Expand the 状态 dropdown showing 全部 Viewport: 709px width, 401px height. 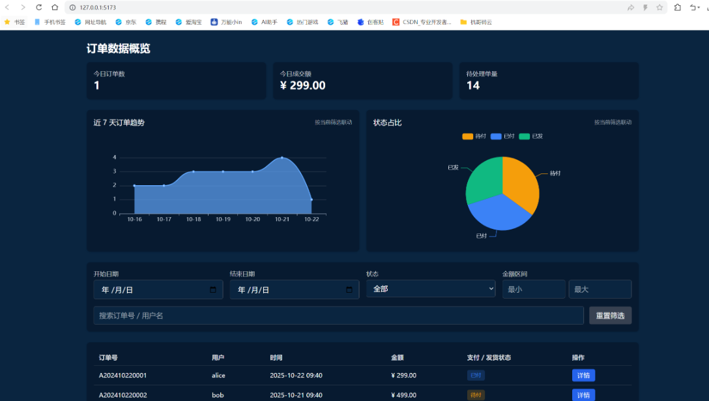(x=430, y=289)
